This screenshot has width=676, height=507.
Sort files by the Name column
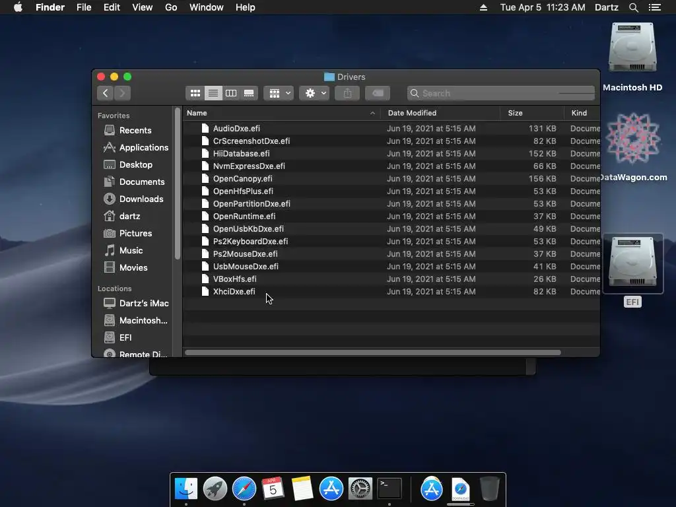(x=197, y=113)
